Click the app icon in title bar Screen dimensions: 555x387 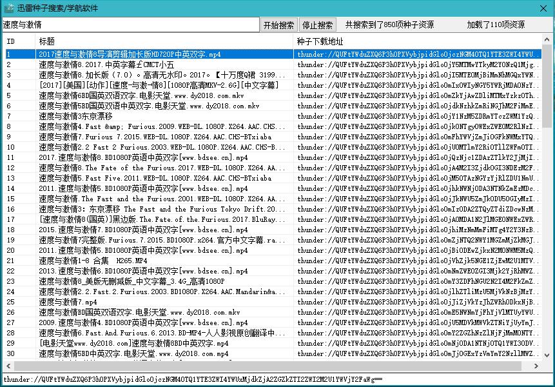[x=8, y=8]
